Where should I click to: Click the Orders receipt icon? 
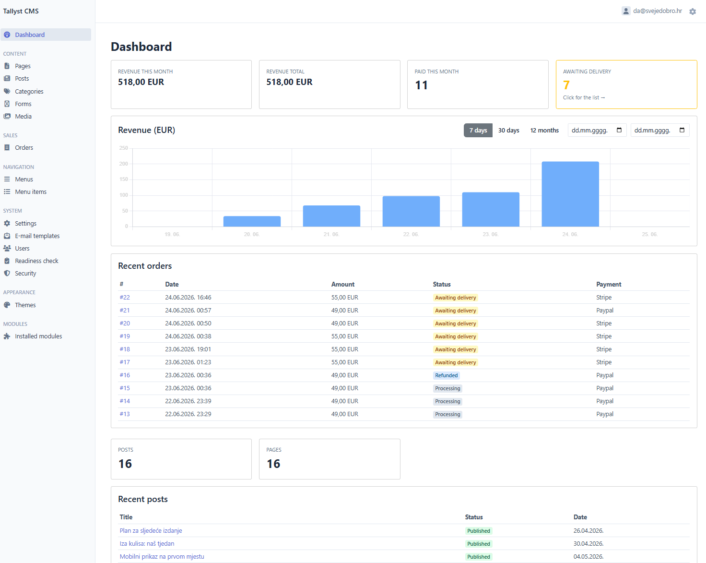pos(7,148)
